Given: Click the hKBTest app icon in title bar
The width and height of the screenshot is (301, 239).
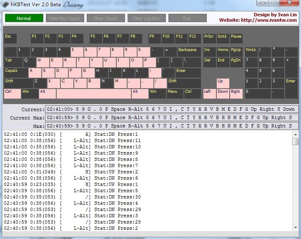Looking at the screenshot, I should (x=5, y=5).
